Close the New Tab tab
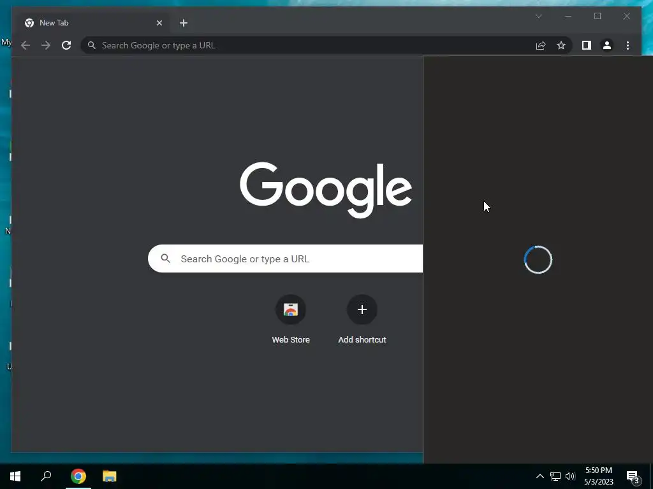Viewport: 653px width, 489px height. [x=159, y=23]
